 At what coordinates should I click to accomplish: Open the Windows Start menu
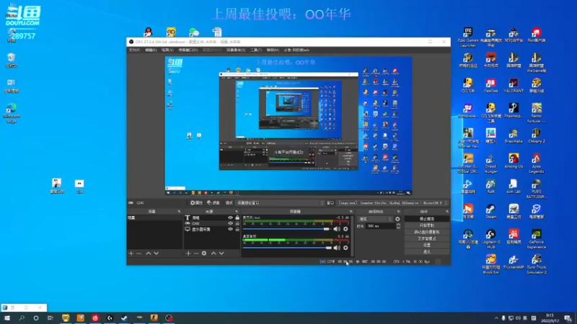coord(7,318)
